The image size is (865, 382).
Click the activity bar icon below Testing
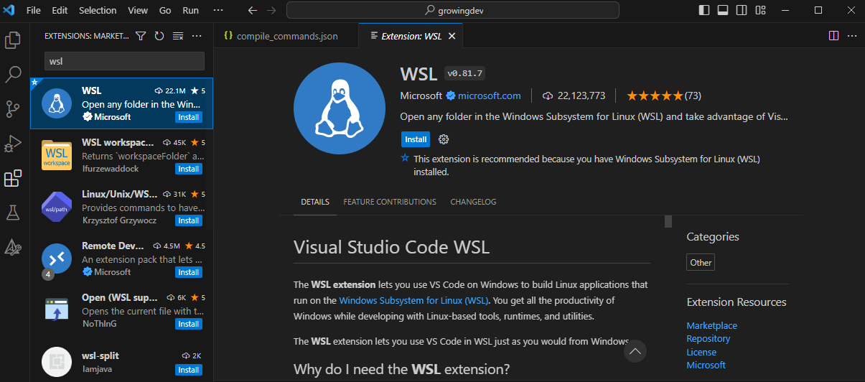click(13, 247)
